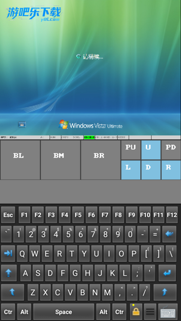Viewport: 181px width, 321px height.
Task: Tap the F5 function key
Action: (78, 215)
